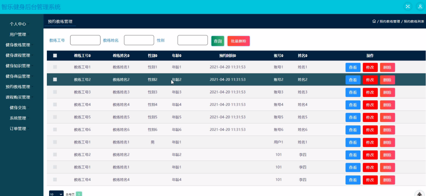Click 查看 for the 账号1 row
This screenshot has height=196, width=426.
[x=353, y=67]
